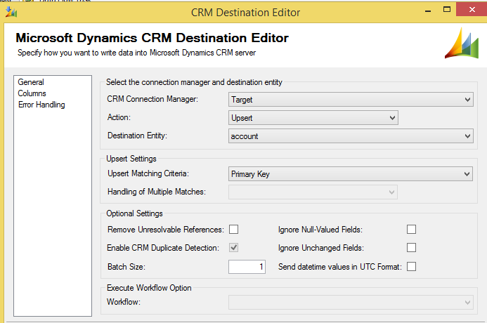Click the empty area of the page list
Screen dimensions: 487x323
pyautogui.click(x=53, y=211)
